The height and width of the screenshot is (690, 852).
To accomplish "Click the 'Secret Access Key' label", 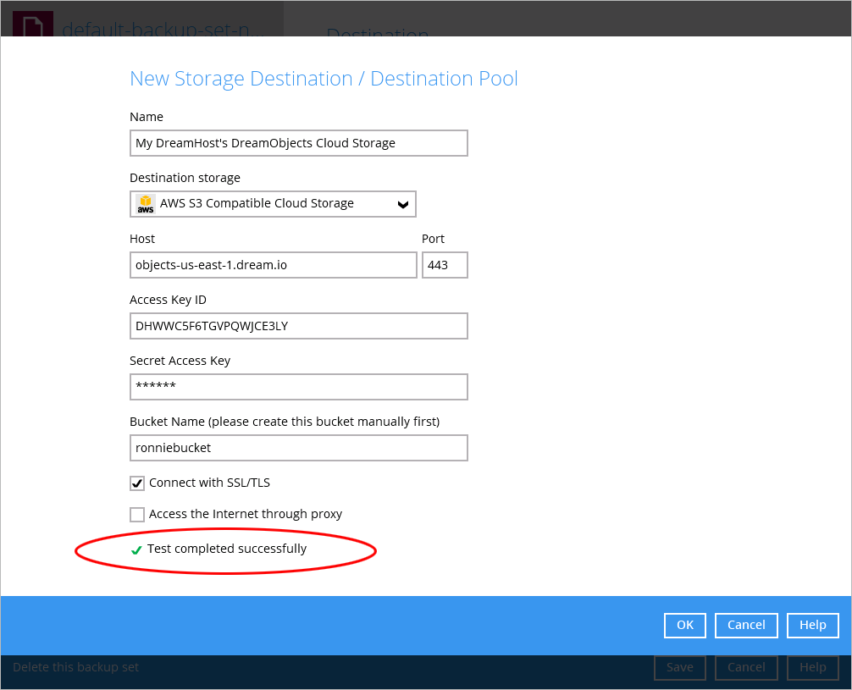I will 180,361.
